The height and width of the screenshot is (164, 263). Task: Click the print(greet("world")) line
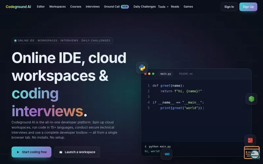[x=181, y=108]
